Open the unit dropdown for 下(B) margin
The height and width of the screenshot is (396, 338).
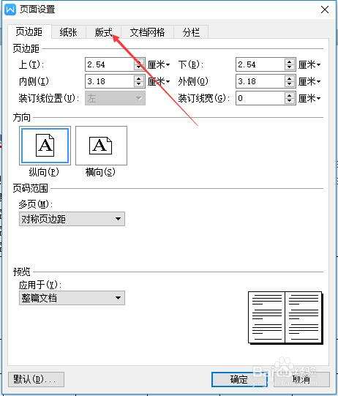309,64
